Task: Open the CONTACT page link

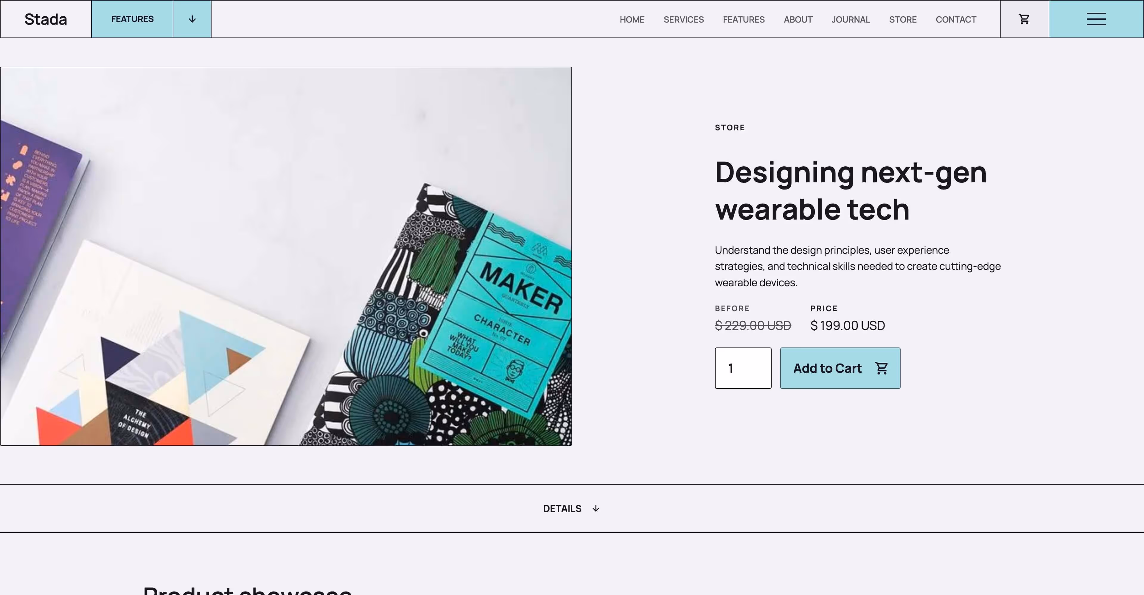Action: coord(956,20)
